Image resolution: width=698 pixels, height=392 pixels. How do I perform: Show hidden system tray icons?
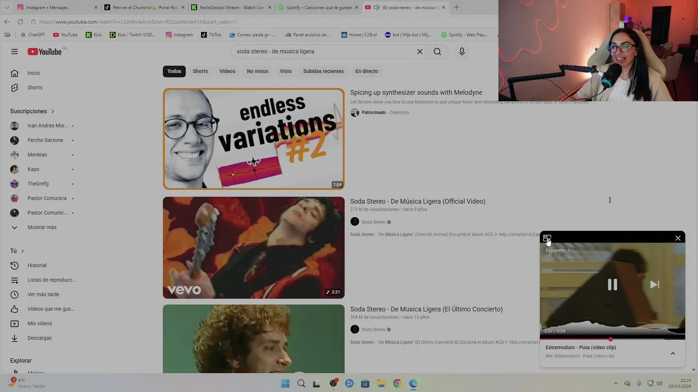(x=616, y=383)
